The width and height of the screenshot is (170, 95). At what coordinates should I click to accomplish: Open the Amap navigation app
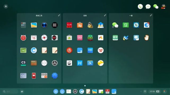(101, 25)
